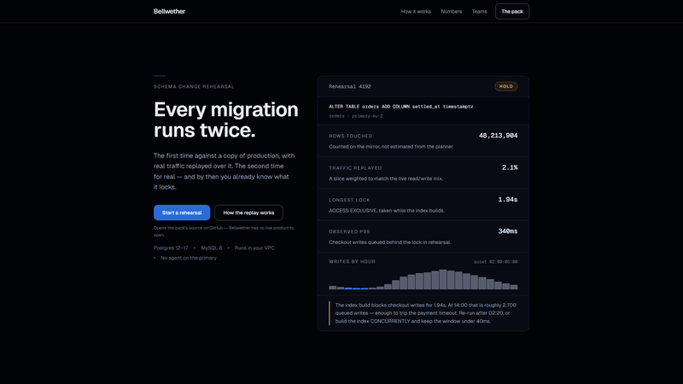Select the 48,213,904 rows value
Image resolution: width=683 pixels, height=384 pixels.
click(498, 136)
